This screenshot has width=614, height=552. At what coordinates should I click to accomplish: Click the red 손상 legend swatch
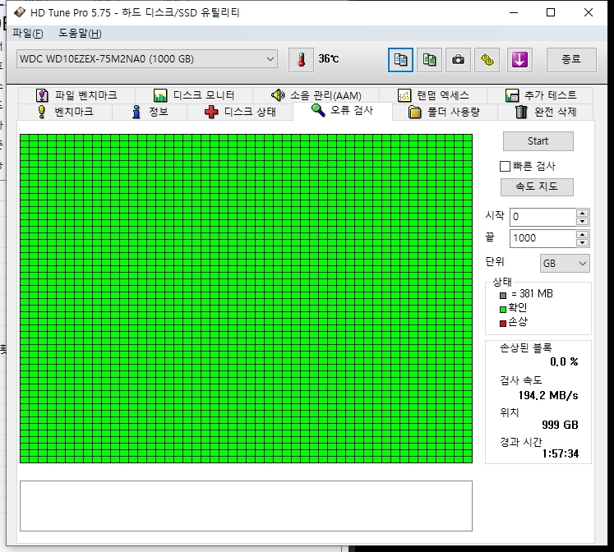click(x=503, y=324)
